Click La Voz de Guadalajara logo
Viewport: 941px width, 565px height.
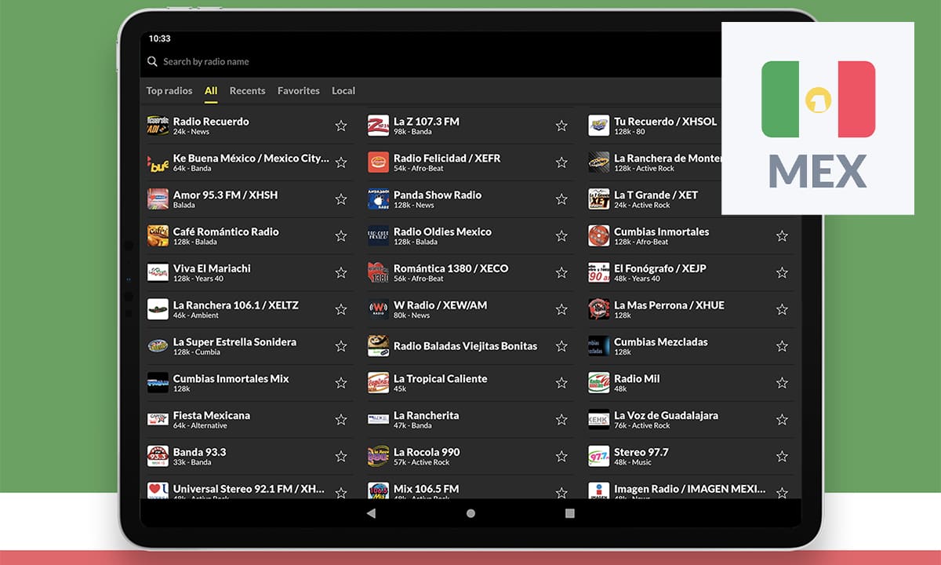coord(599,419)
